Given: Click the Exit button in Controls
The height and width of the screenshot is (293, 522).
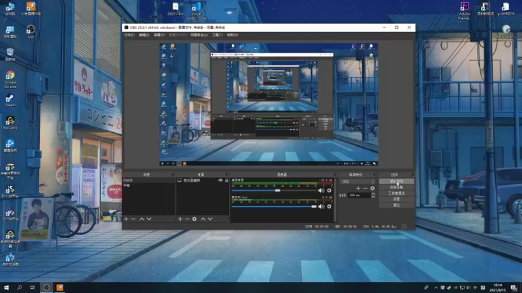Looking at the screenshot, I should coord(397,205).
